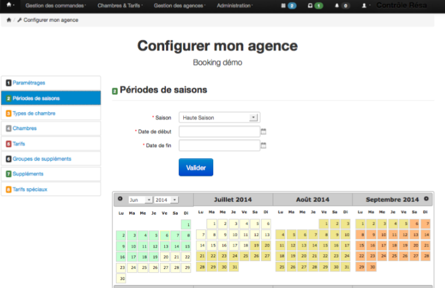The image size is (445, 288).
Task: Open the green badge notification icon
Action: coord(315,6)
